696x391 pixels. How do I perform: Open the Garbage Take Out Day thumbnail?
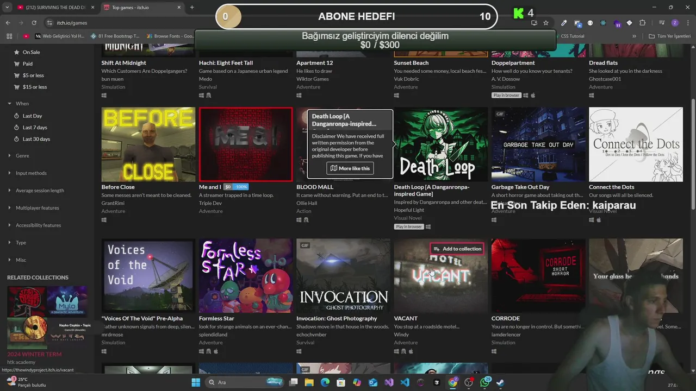538,144
